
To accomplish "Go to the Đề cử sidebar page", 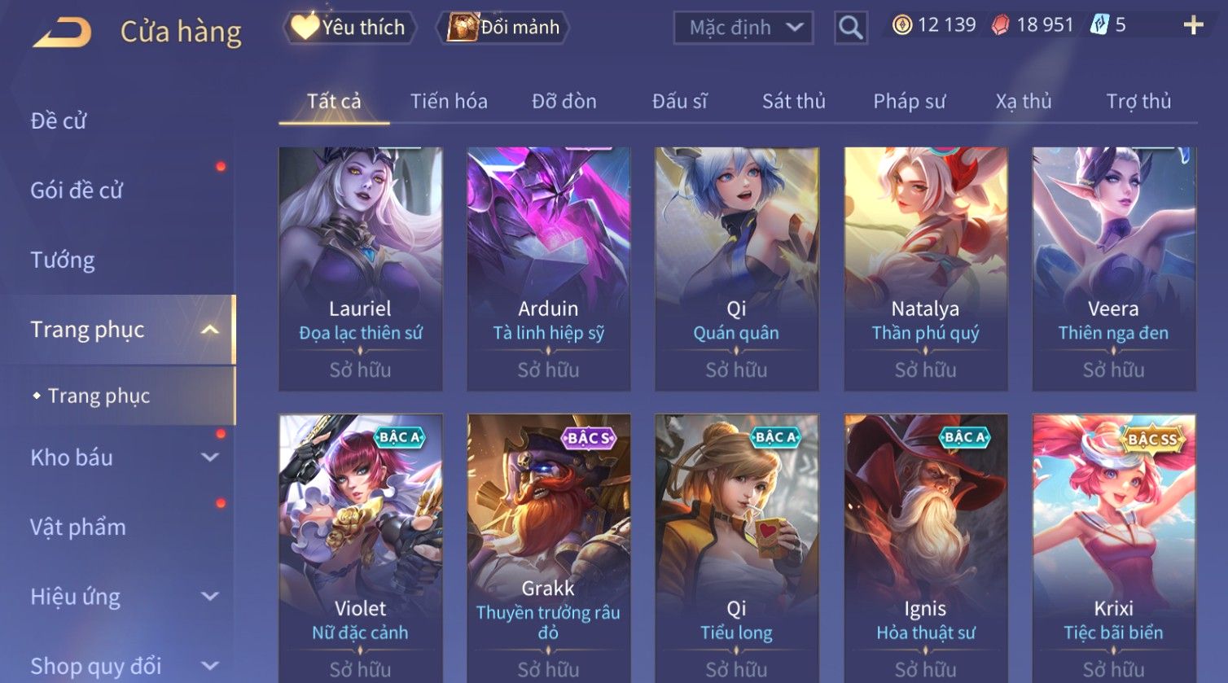I will tap(59, 121).
